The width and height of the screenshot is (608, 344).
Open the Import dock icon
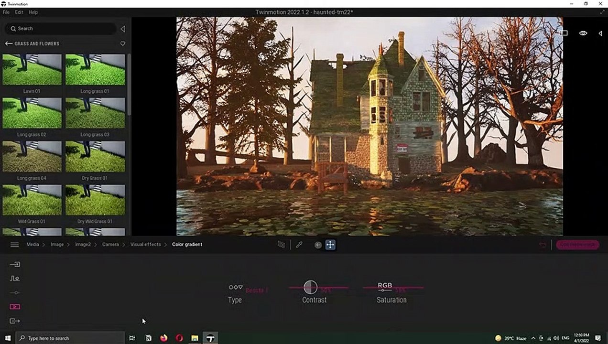15,264
